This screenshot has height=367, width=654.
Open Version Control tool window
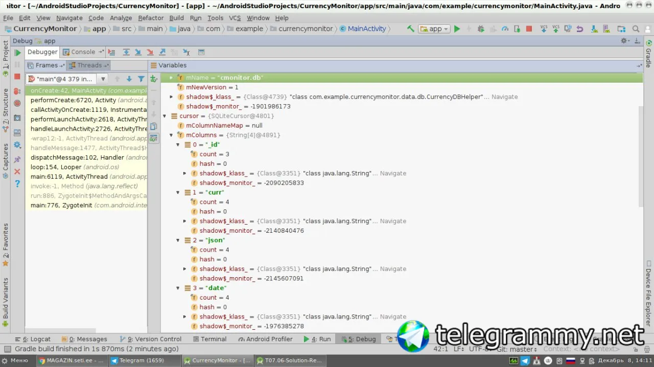click(x=150, y=339)
